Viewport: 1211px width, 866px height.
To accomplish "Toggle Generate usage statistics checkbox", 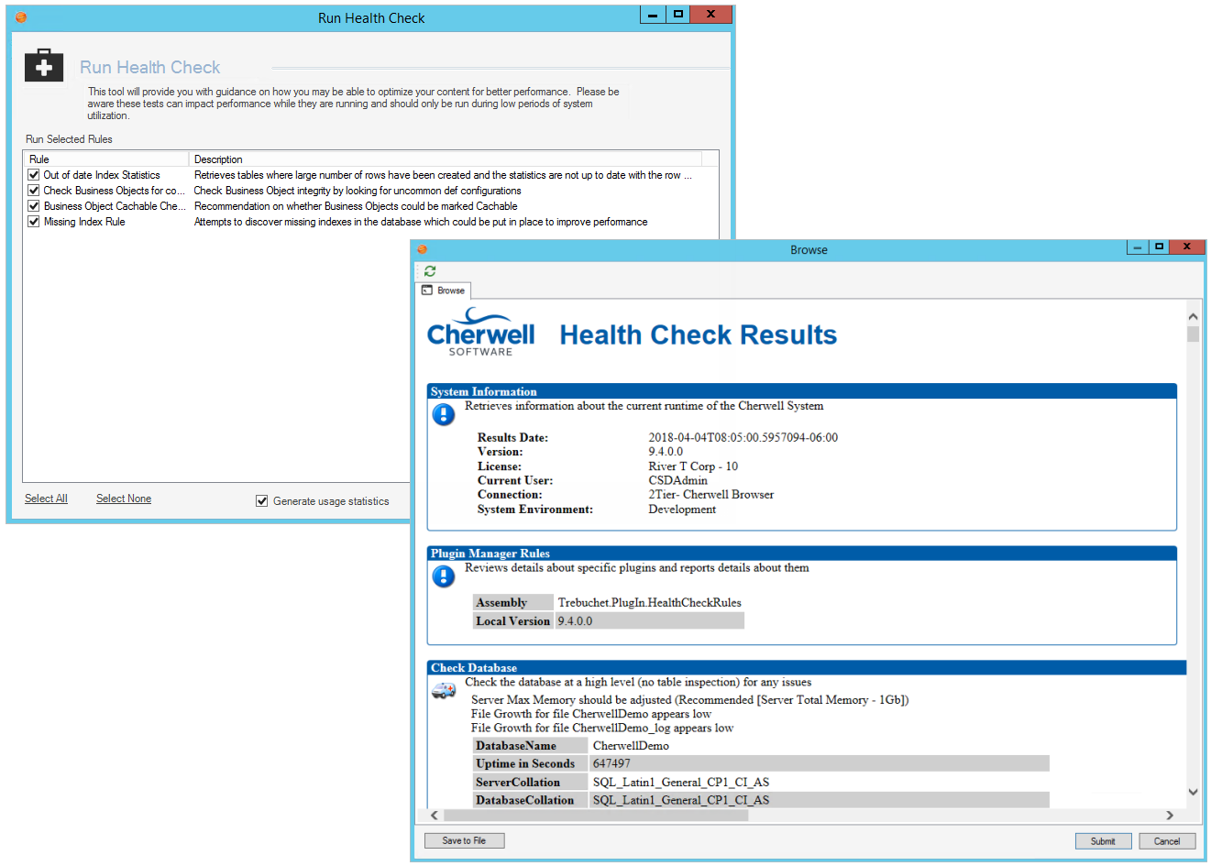I will (x=262, y=500).
